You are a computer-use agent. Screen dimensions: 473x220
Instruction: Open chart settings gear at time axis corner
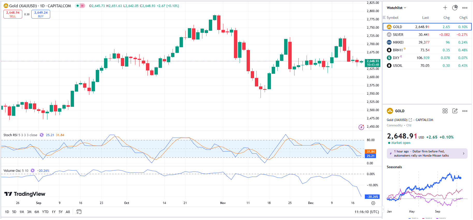pyautogui.click(x=373, y=203)
